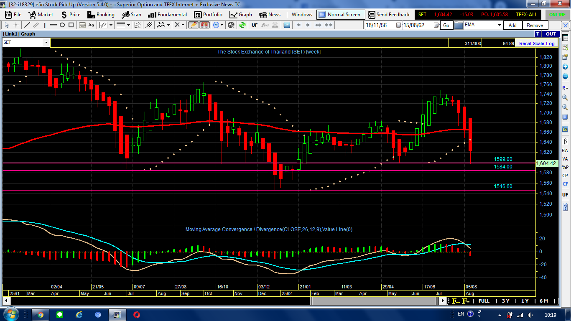
Task: Click the Go button
Action: pos(446,25)
